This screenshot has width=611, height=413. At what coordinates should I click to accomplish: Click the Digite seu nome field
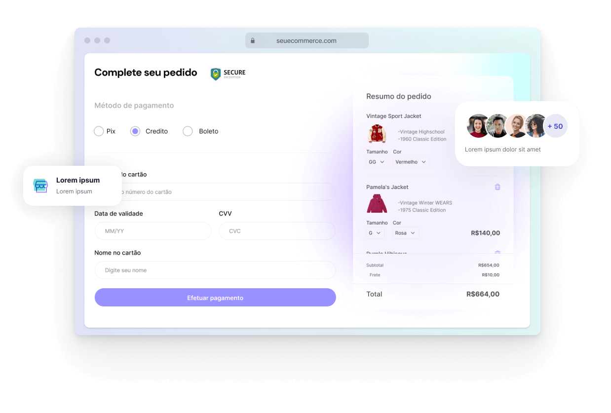tap(215, 270)
